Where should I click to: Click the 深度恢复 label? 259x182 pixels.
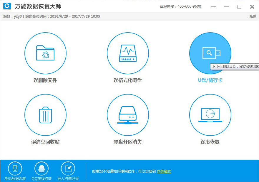coord(210,142)
